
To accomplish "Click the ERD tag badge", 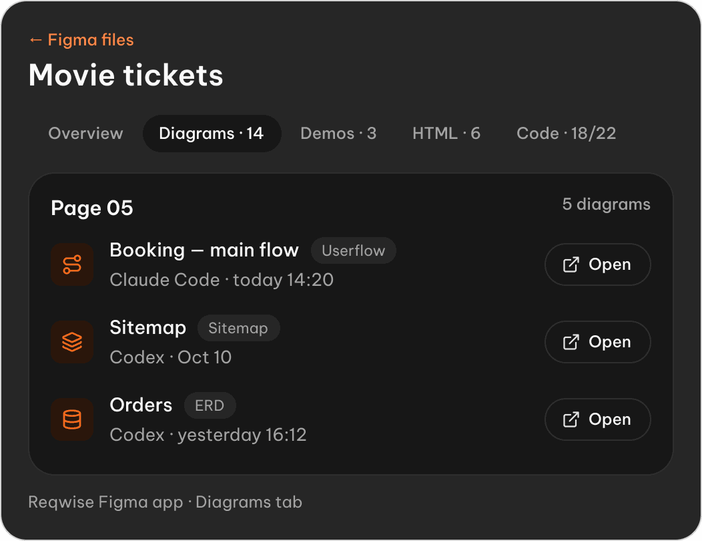I will coord(210,405).
